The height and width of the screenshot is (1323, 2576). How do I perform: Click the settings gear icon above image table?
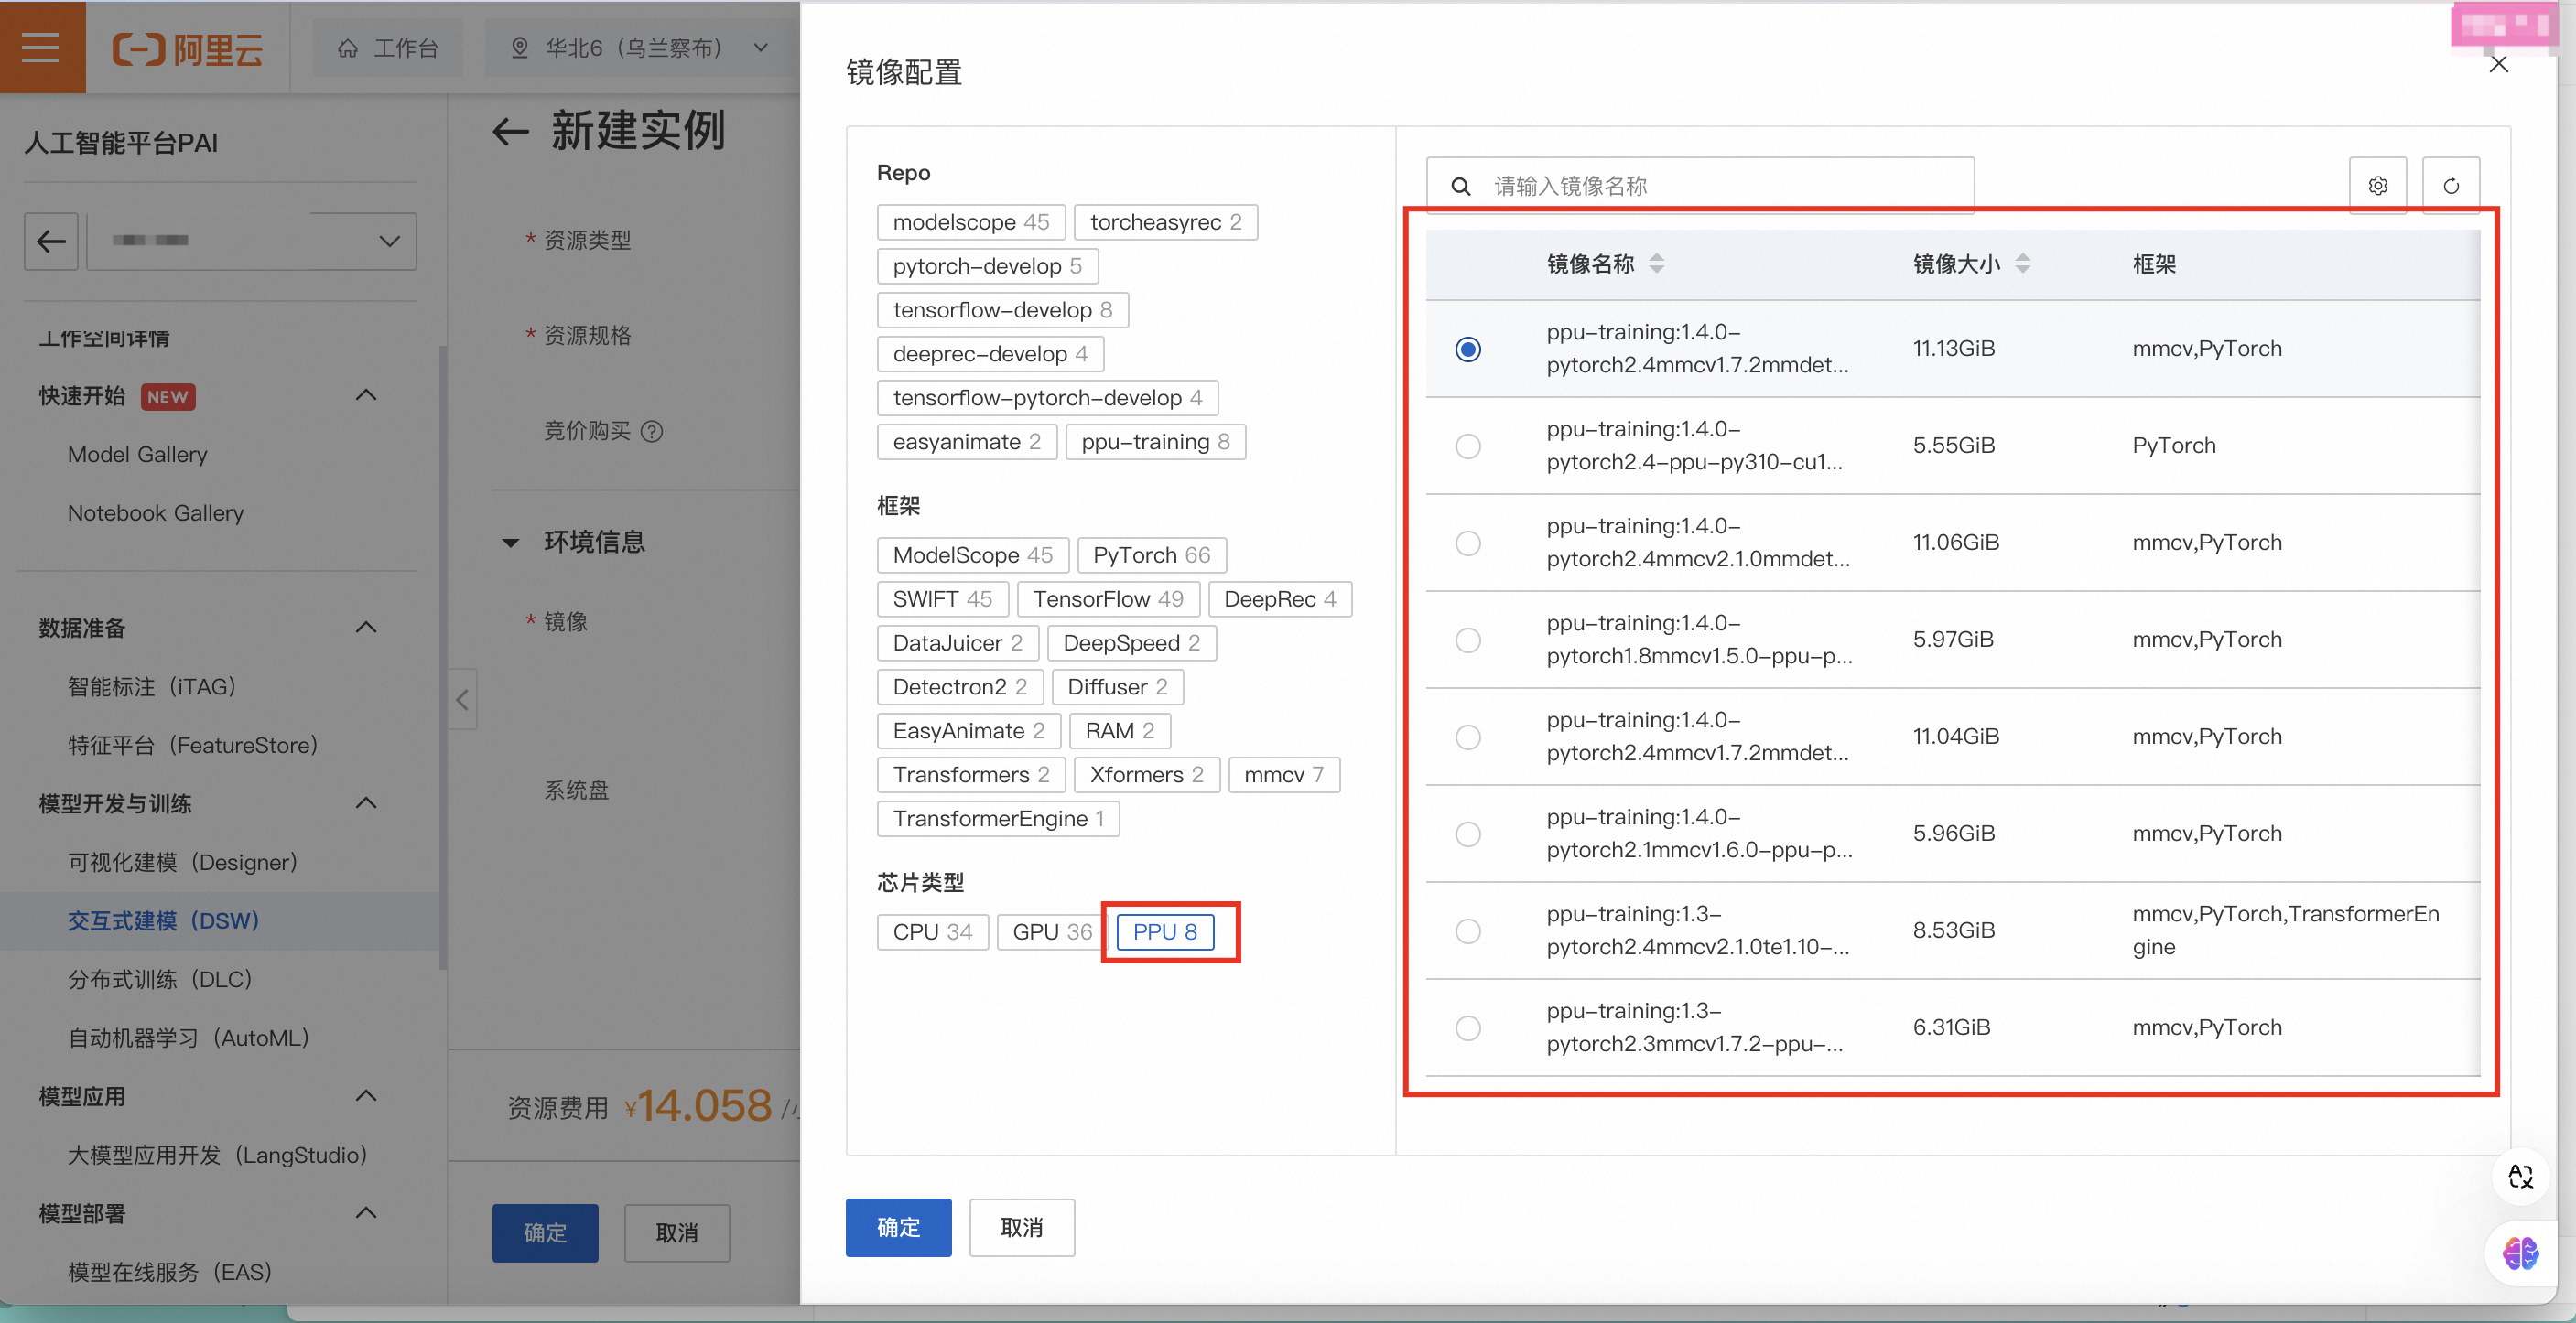[2377, 186]
